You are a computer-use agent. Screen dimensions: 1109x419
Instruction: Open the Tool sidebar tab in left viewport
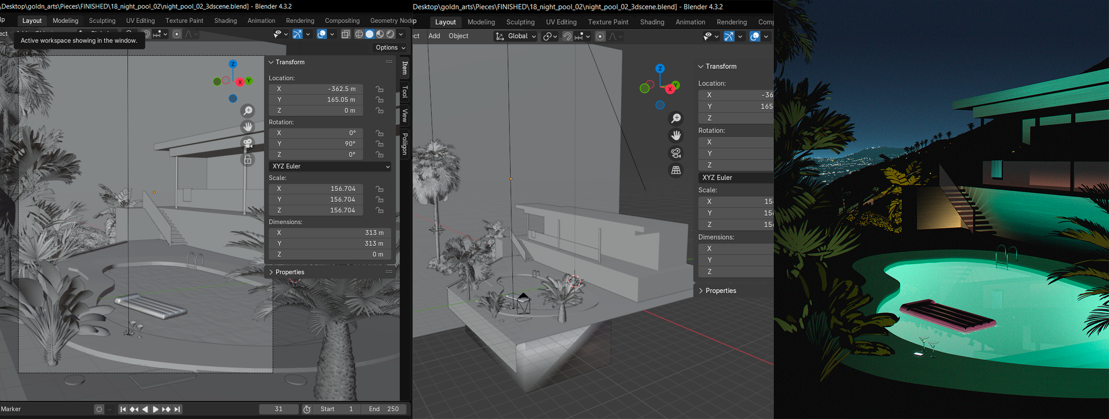[x=405, y=92]
